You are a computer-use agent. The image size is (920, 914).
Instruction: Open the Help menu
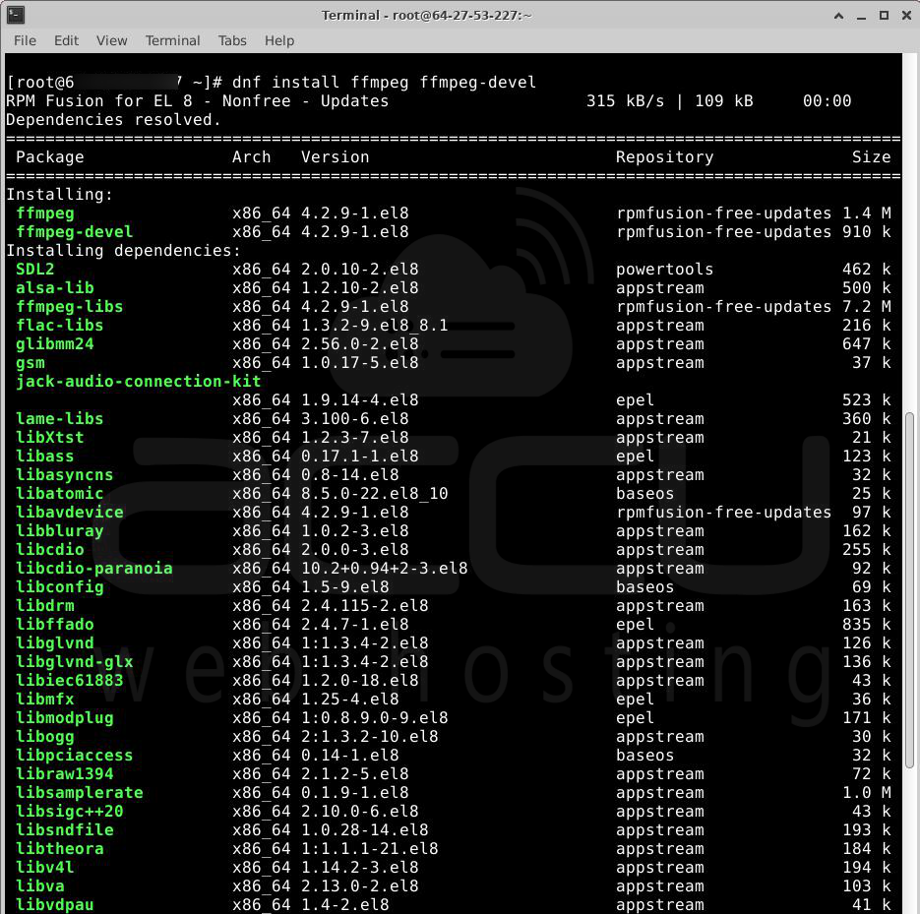279,40
